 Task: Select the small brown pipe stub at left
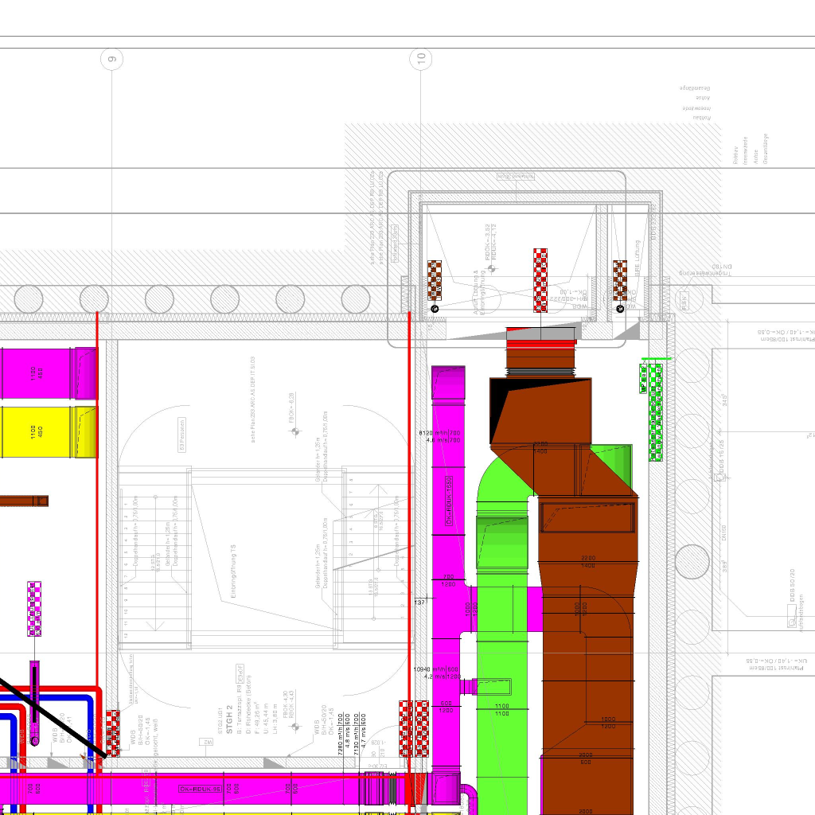click(24, 501)
